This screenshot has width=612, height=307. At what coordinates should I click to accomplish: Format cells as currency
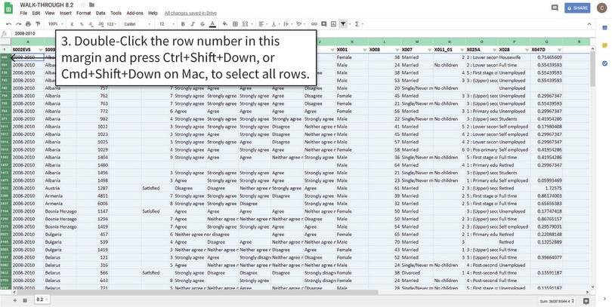pos(73,24)
